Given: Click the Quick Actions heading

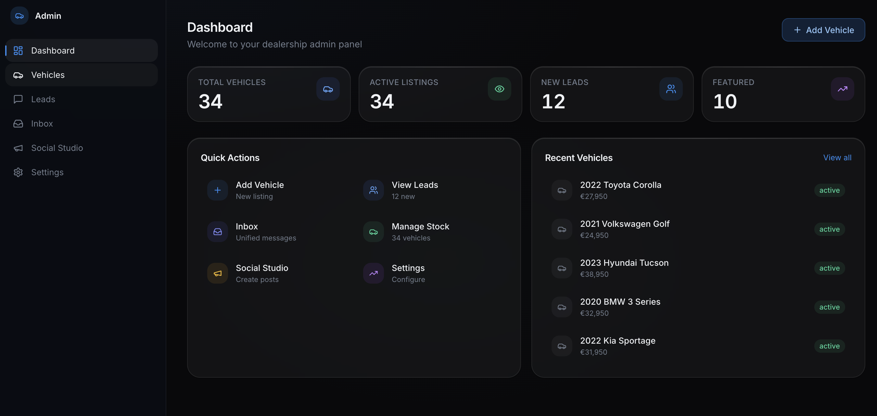Looking at the screenshot, I should (x=230, y=158).
